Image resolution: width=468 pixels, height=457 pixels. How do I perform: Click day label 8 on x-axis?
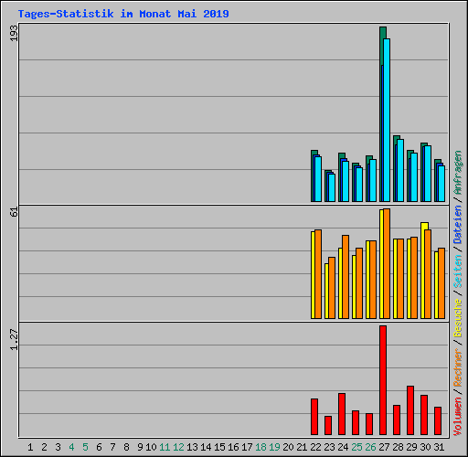126,447
